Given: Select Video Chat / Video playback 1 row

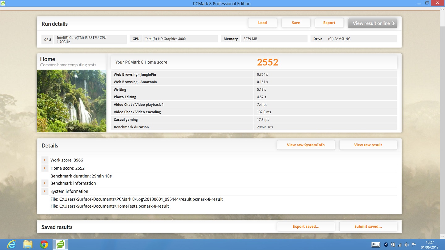Looking at the screenshot, I should point(254,104).
